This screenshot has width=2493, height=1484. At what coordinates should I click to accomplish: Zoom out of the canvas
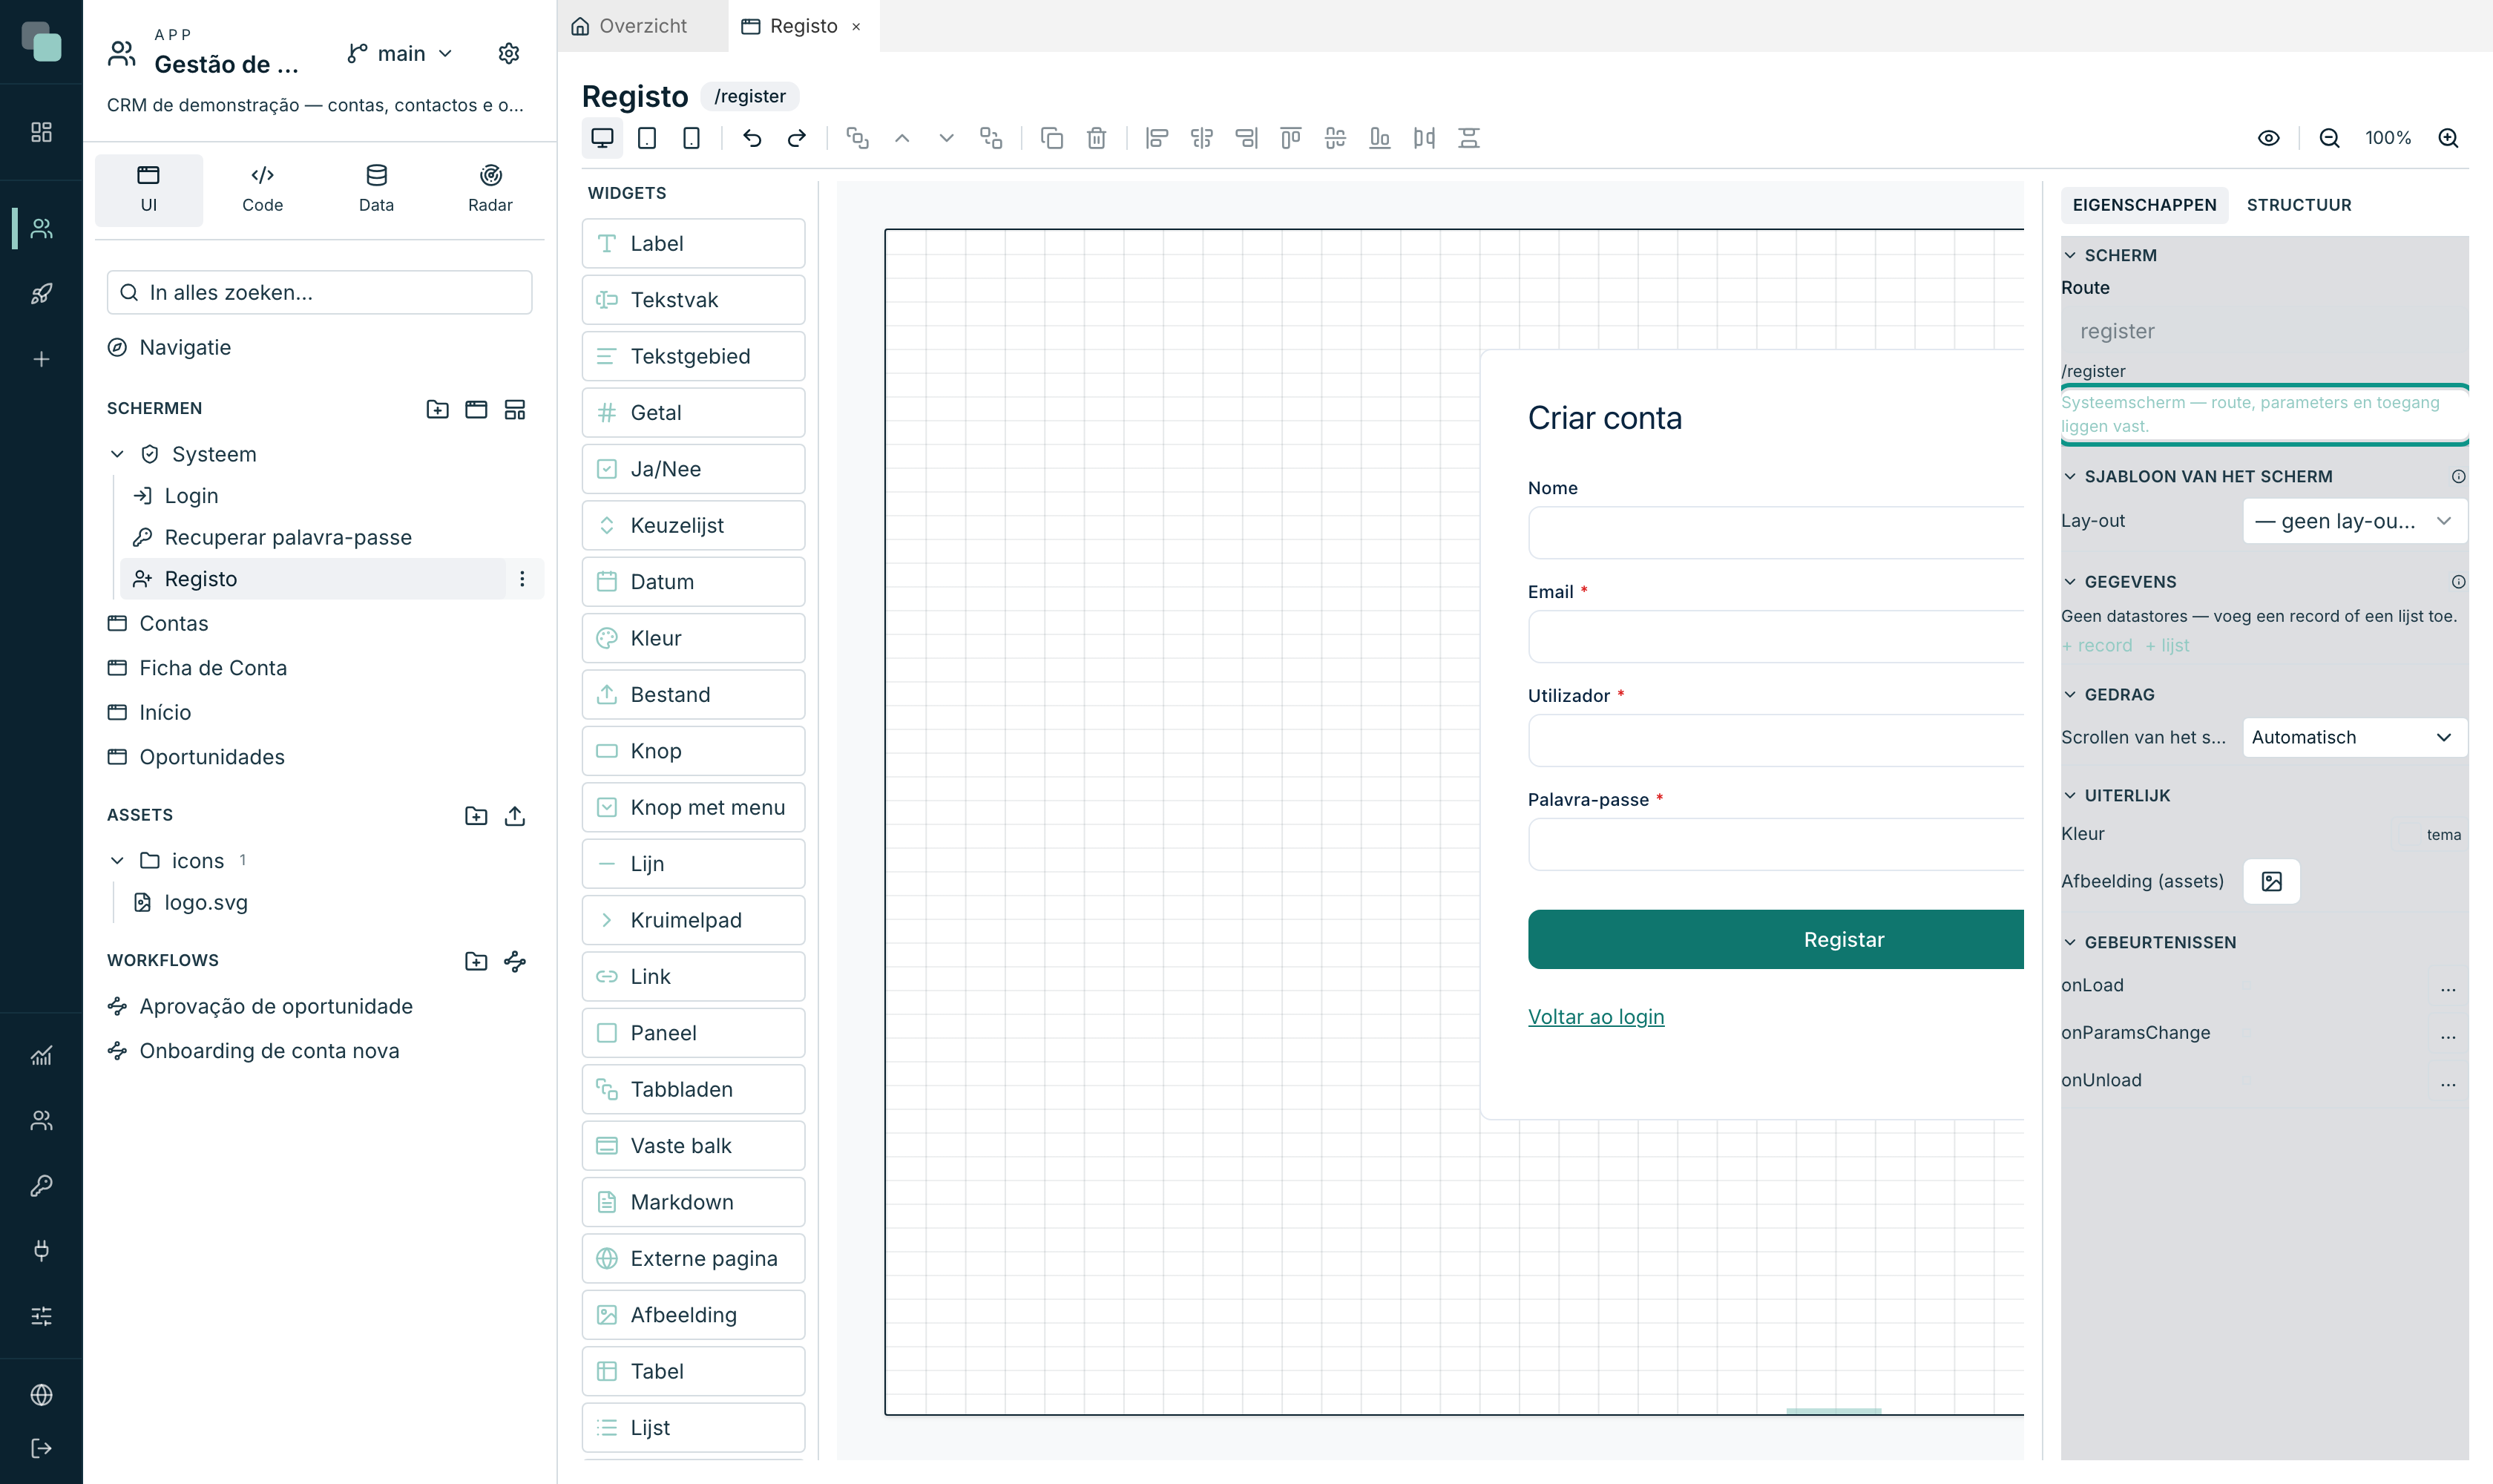click(2329, 138)
